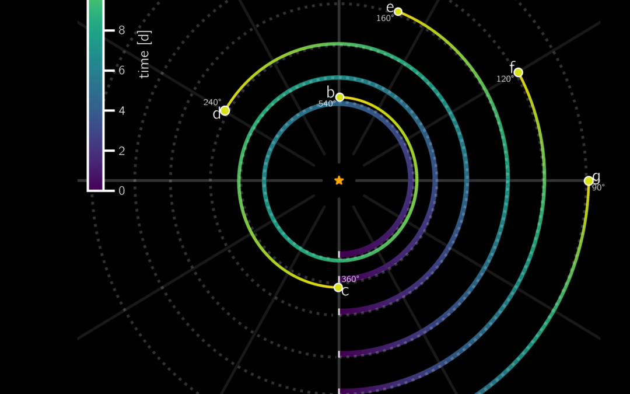Screen dimensions: 630x394
Task: Click the 120° angle label
Action: click(505, 79)
